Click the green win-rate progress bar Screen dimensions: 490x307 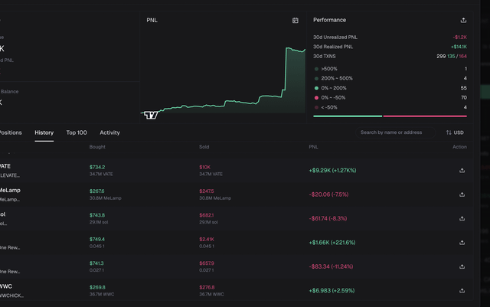coord(348,116)
